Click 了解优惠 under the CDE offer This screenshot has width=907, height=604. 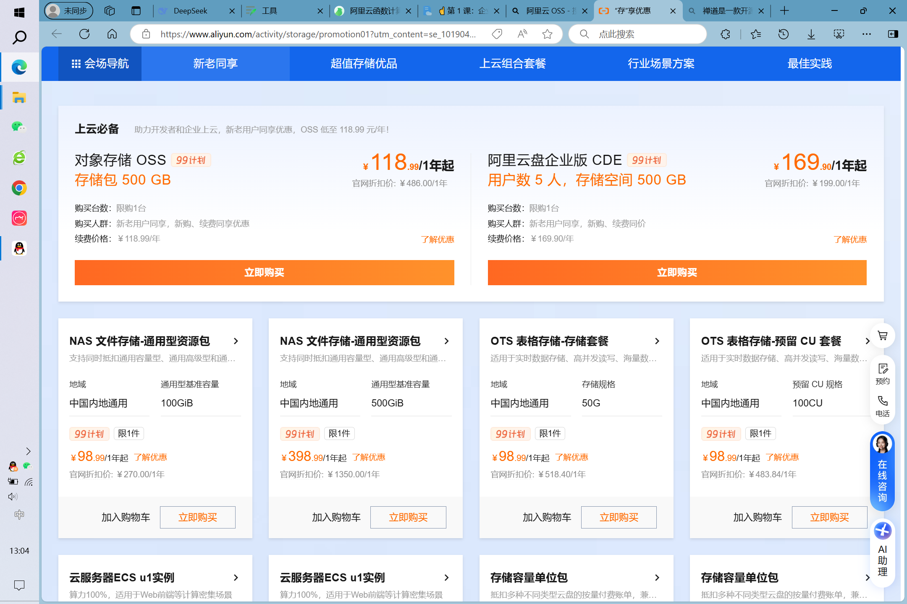coord(850,240)
